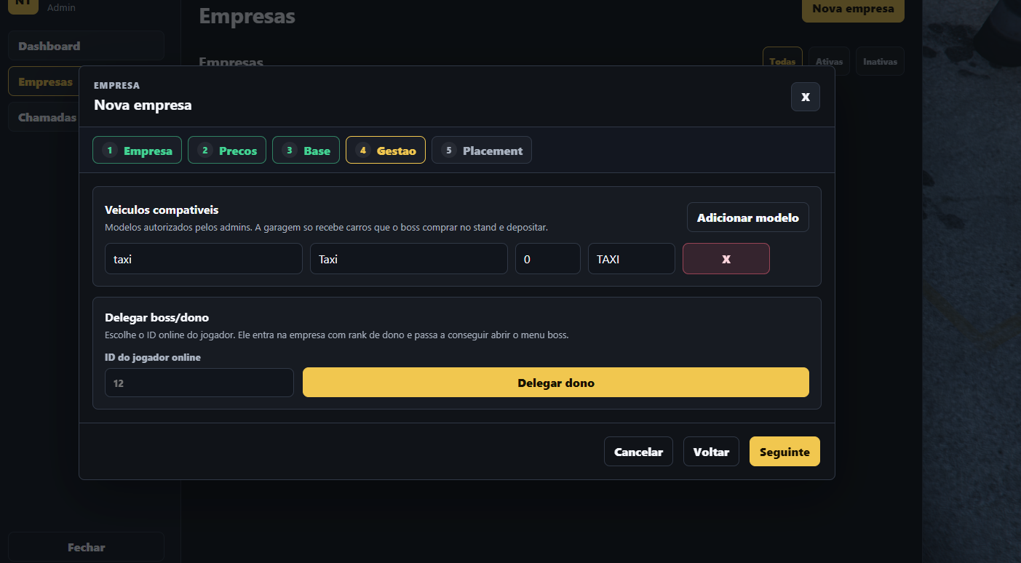Click Fechar button in sidebar
Image resolution: width=1021 pixels, height=563 pixels.
tap(86, 547)
